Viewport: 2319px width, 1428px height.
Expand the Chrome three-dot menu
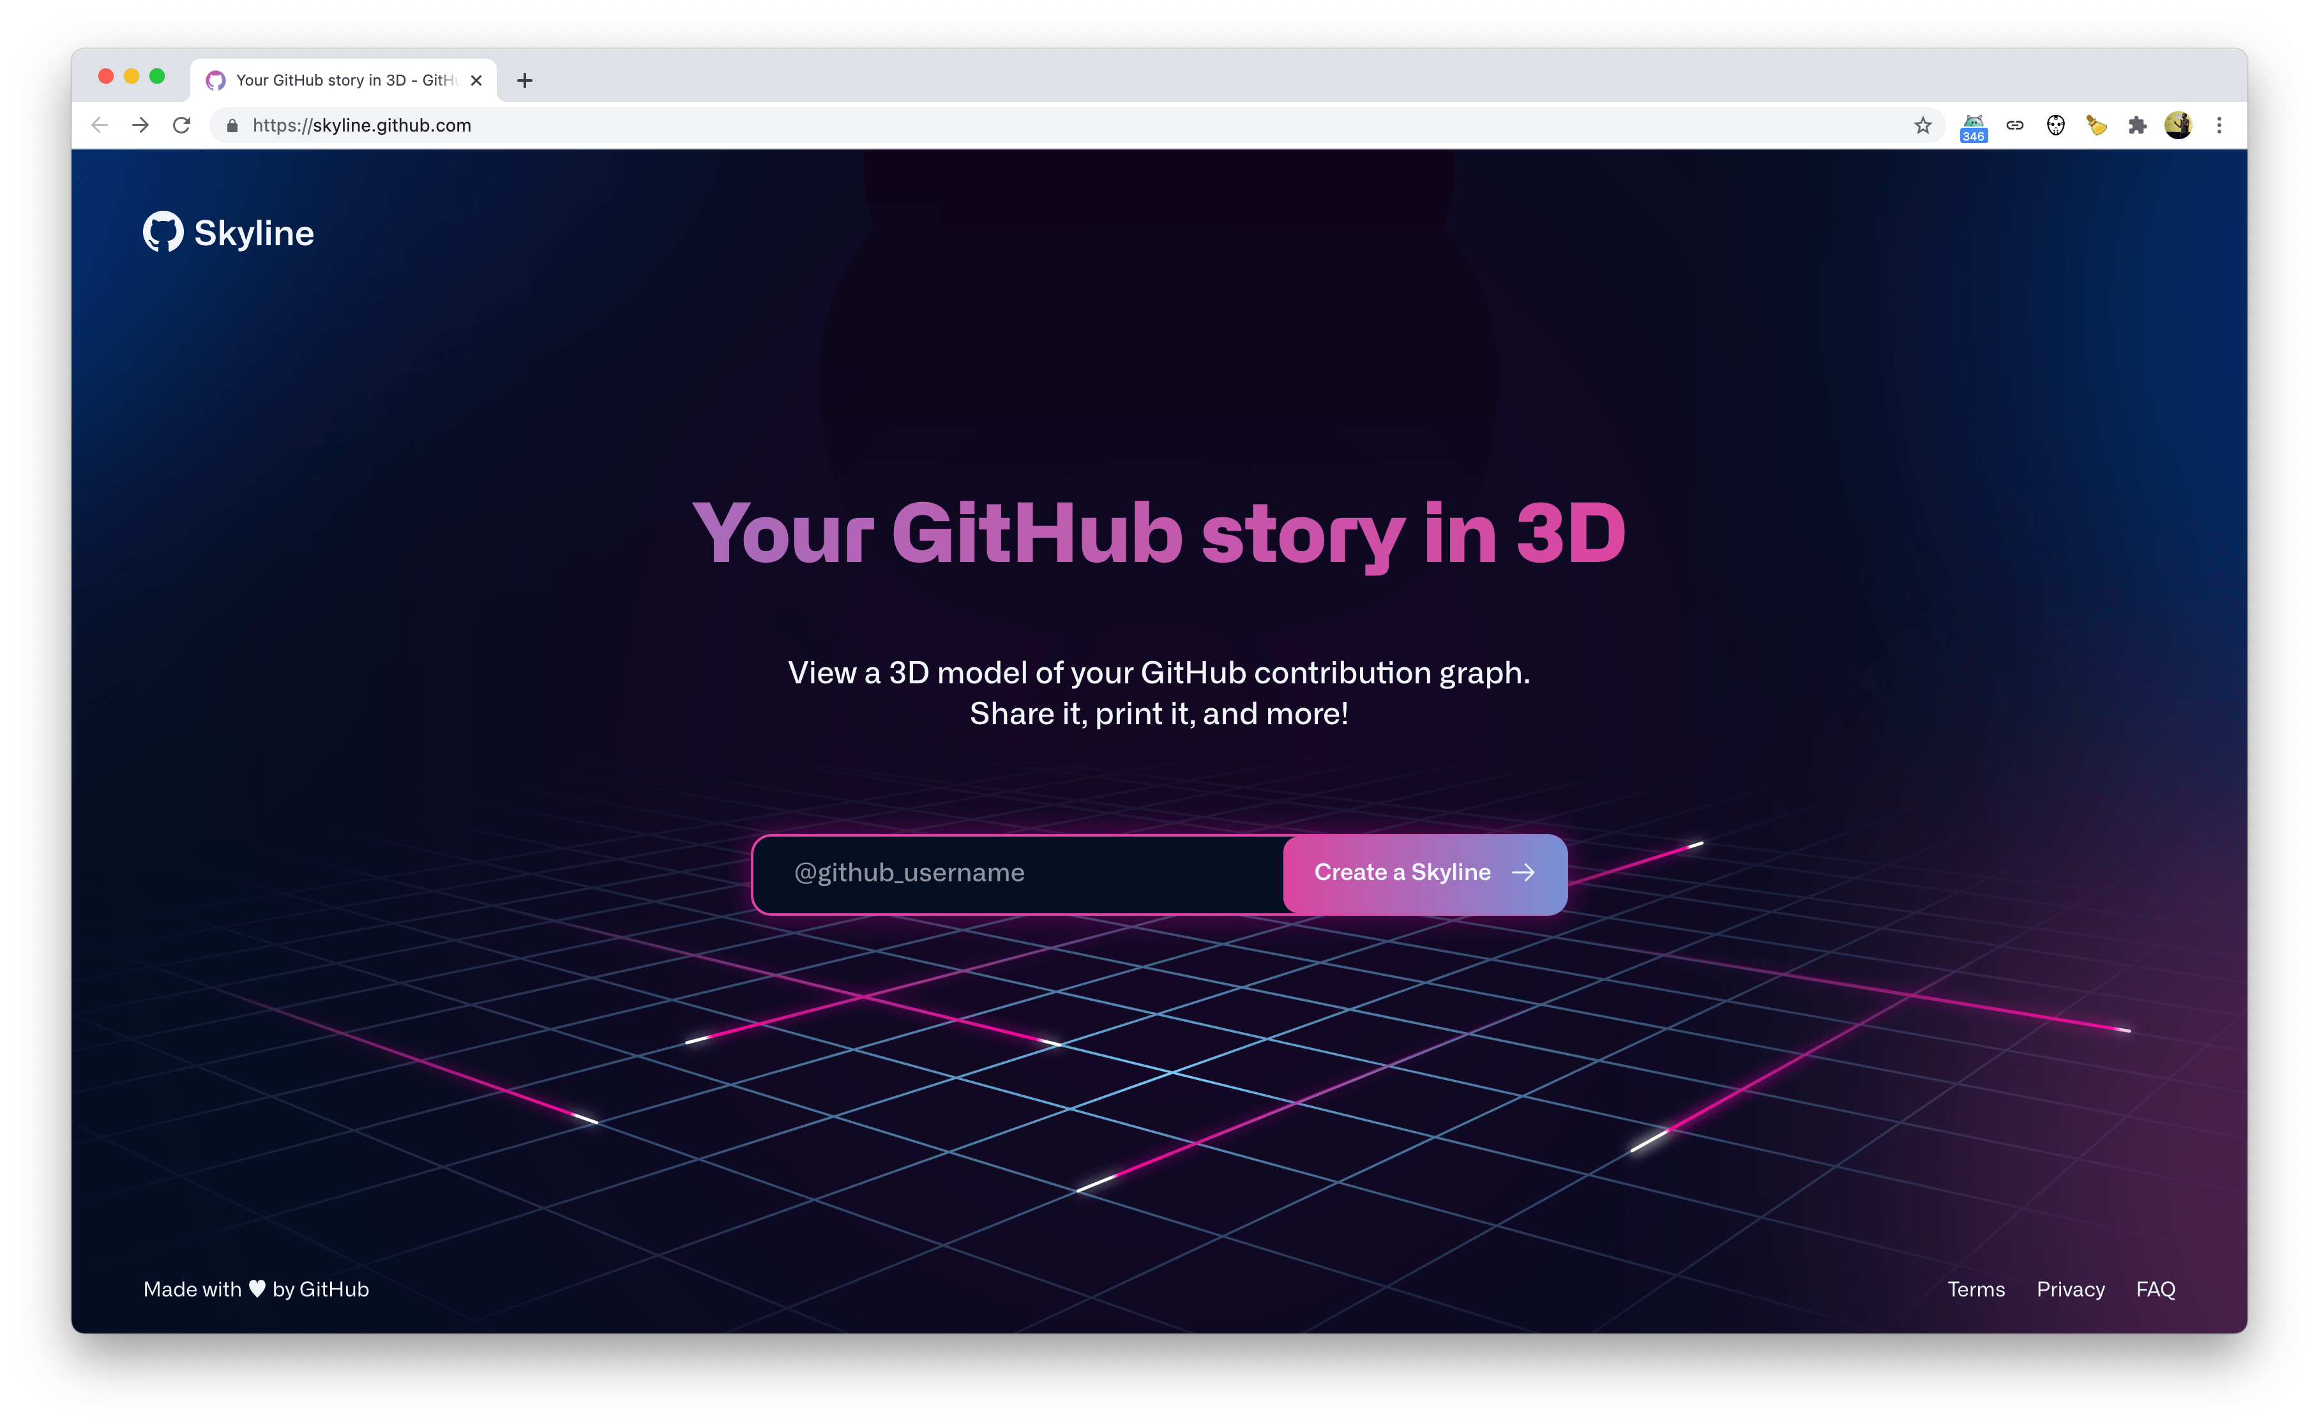(x=2219, y=126)
